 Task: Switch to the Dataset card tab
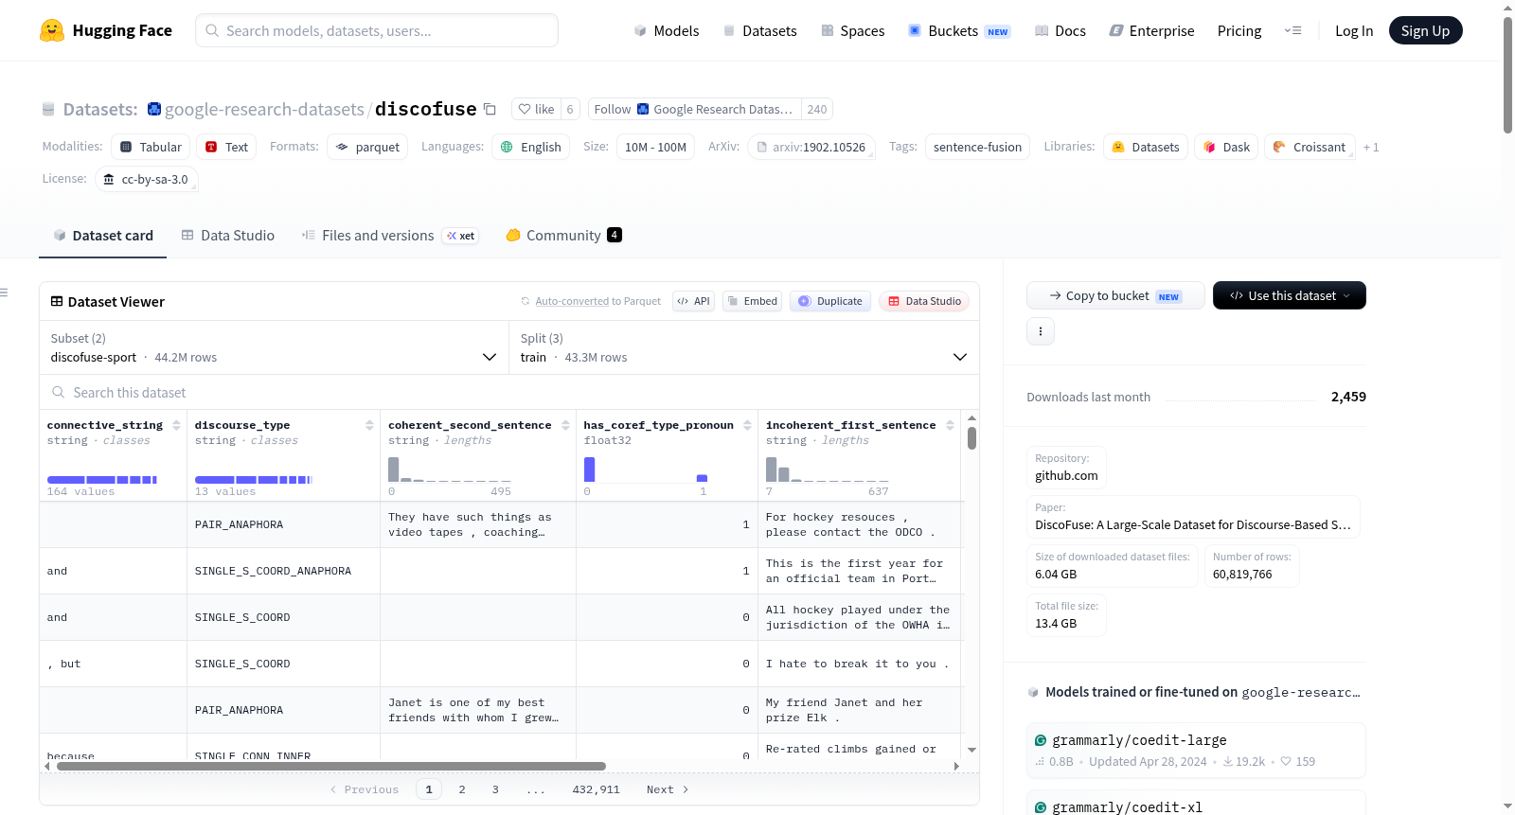[x=102, y=235]
